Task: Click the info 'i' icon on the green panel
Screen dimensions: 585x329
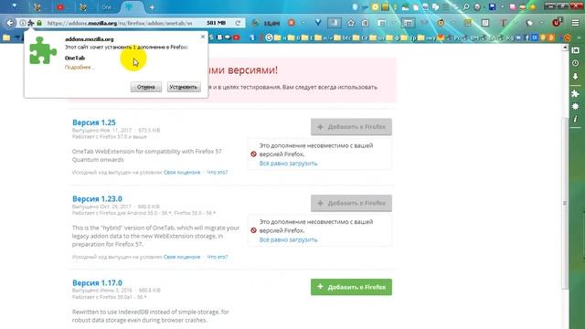Action: pyautogui.click(x=575, y=119)
